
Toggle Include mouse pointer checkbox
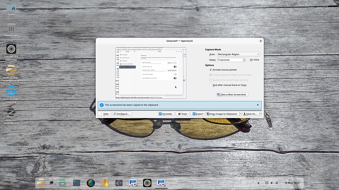click(211, 70)
